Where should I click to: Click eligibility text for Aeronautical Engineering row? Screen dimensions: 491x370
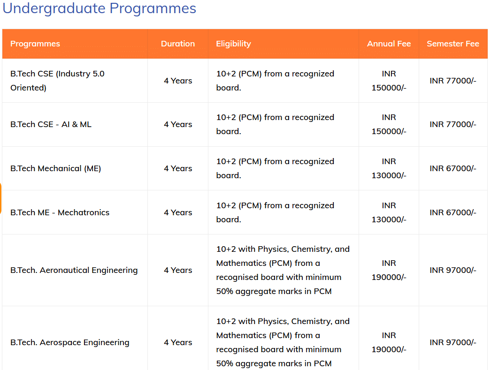283,270
